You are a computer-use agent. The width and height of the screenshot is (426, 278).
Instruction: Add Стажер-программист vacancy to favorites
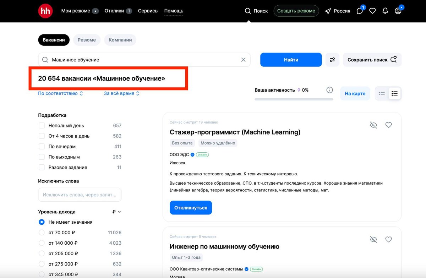click(389, 125)
